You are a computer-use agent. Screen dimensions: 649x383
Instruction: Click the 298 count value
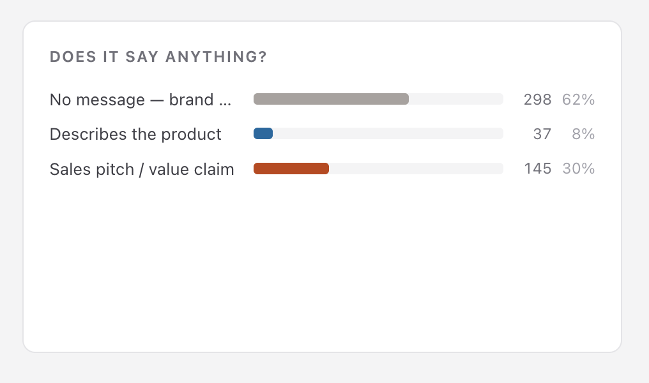(x=537, y=100)
